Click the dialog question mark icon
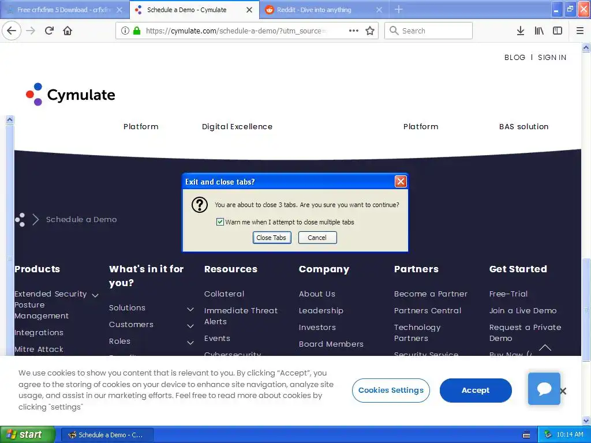 pos(199,205)
